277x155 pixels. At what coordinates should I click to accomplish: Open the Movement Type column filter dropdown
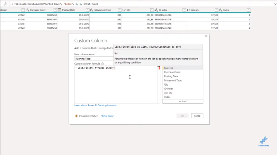point(119,10)
